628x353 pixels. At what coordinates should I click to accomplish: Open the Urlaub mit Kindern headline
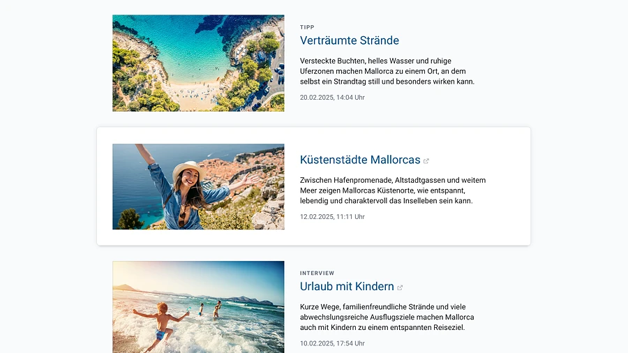(347, 286)
